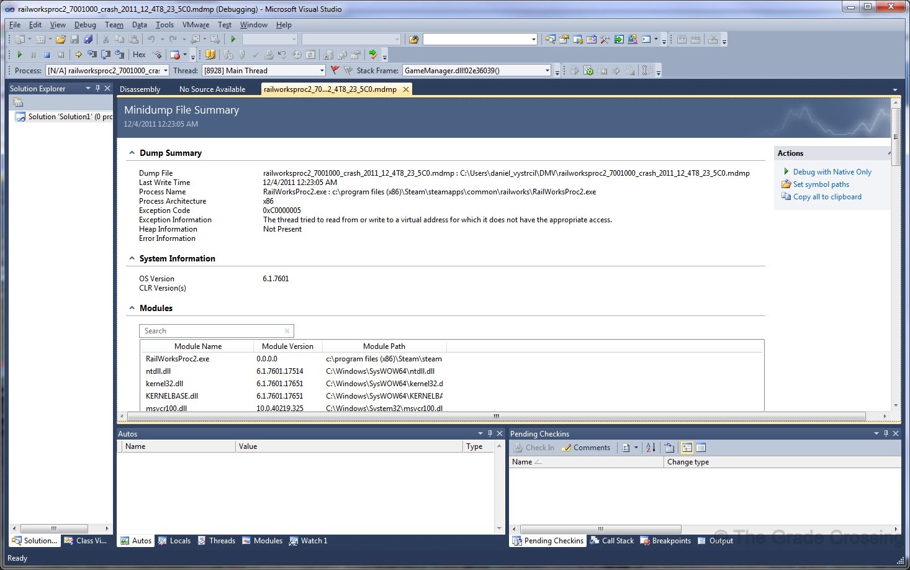Open the Thread dropdown
This screenshot has height=570, width=910.
point(322,71)
